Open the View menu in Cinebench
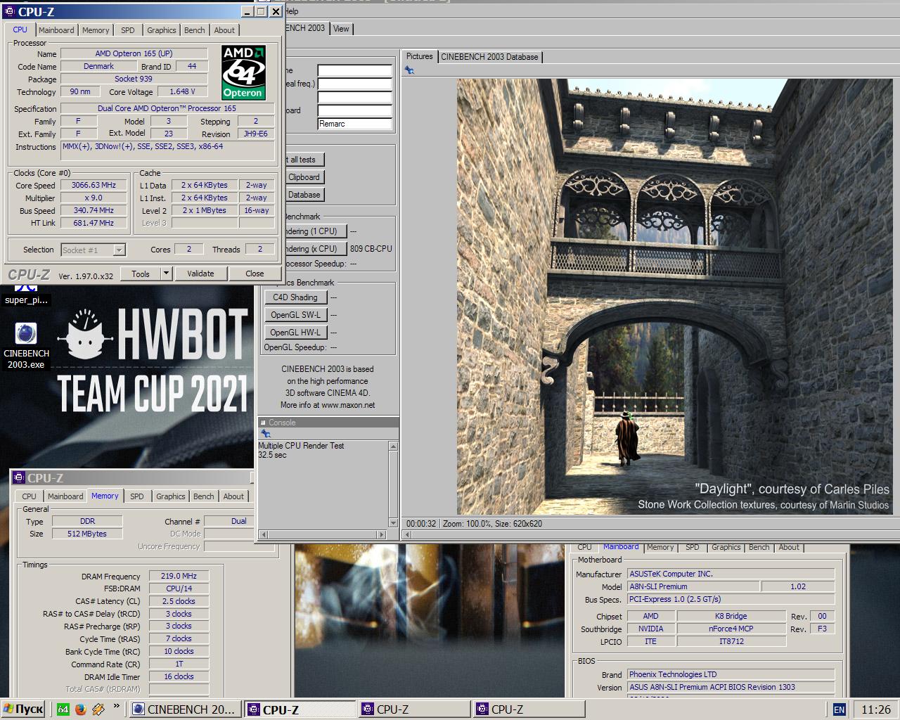The height and width of the screenshot is (720, 900). [341, 29]
